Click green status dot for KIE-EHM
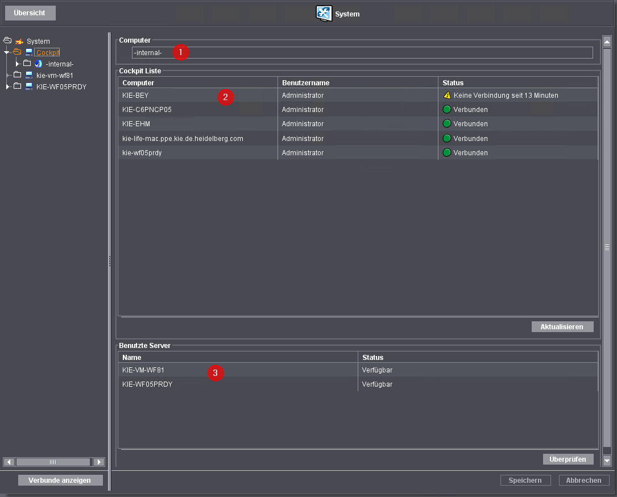The image size is (617, 497). [x=446, y=123]
